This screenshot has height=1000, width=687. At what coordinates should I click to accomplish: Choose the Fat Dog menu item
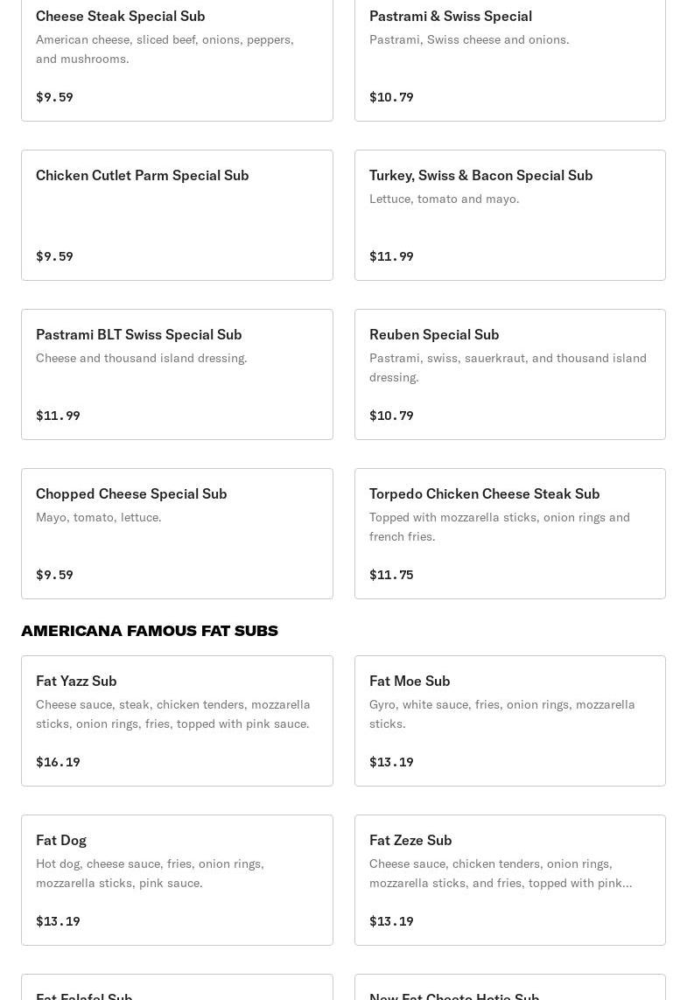(x=177, y=879)
